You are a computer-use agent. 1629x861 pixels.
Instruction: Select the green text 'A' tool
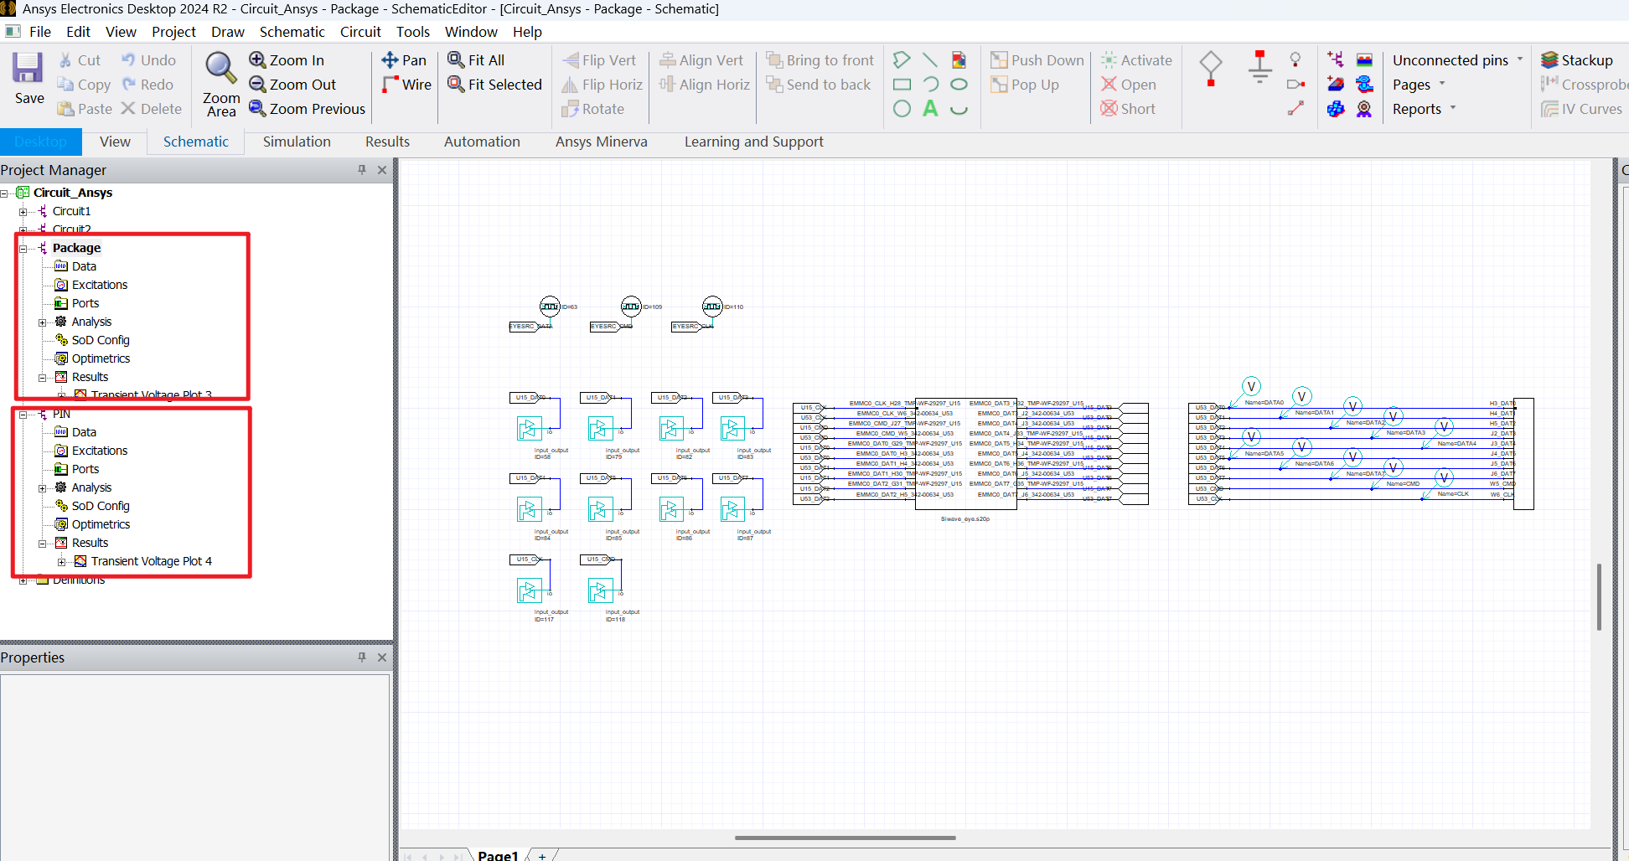[930, 109]
